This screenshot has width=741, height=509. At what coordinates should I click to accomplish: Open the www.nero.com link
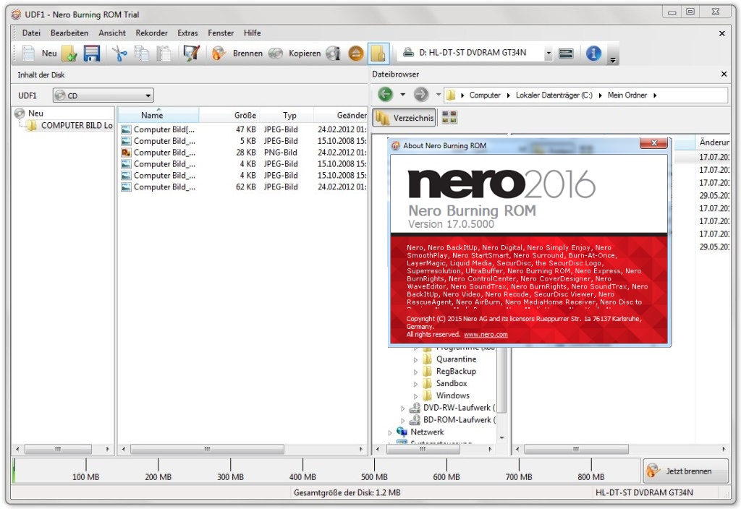point(486,335)
